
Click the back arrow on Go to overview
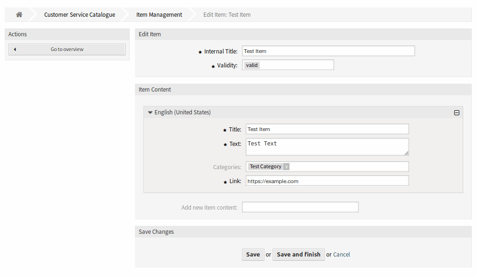click(14, 49)
